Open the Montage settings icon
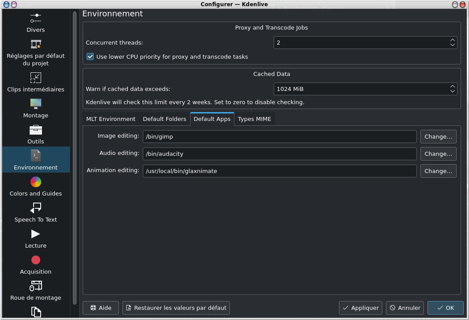The width and height of the screenshot is (469, 320). [x=36, y=104]
